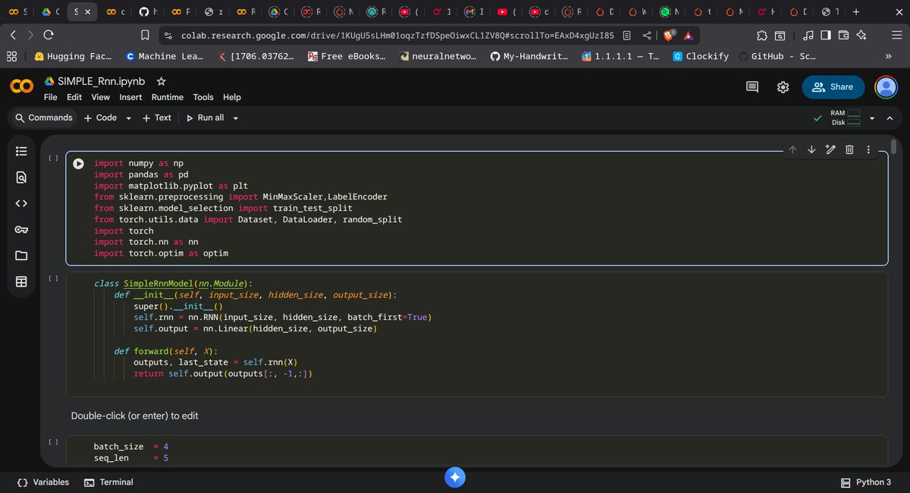Open the Terminal at the bottom
Image resolution: width=910 pixels, height=493 pixels.
coord(108,482)
